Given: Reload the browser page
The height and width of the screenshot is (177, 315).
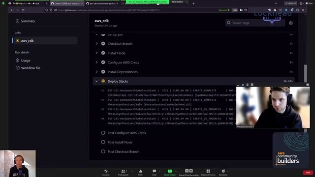Looking at the screenshot, I should [23, 10].
